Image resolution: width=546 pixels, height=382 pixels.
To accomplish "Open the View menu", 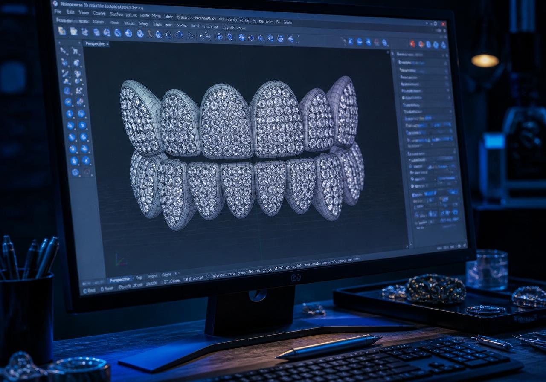I will click(84, 12).
